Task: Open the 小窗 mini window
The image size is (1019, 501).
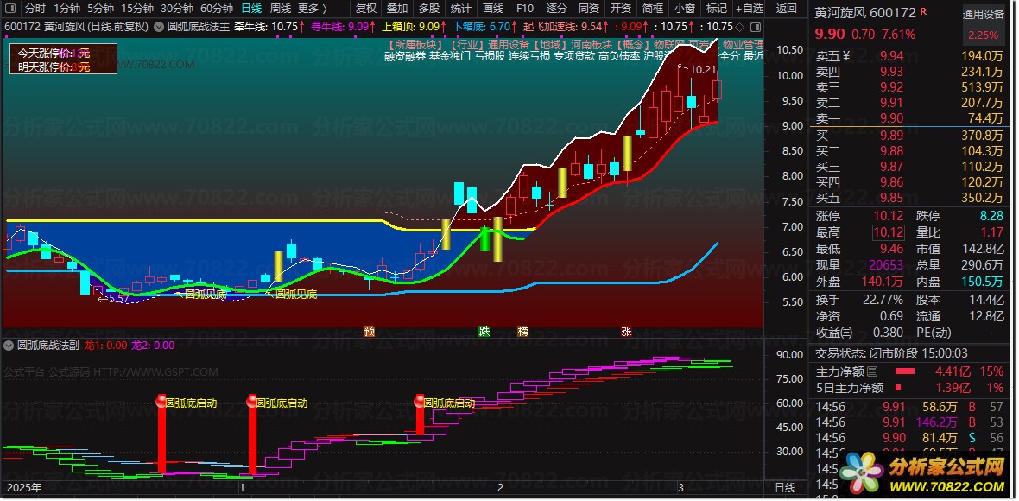Action: (684, 9)
